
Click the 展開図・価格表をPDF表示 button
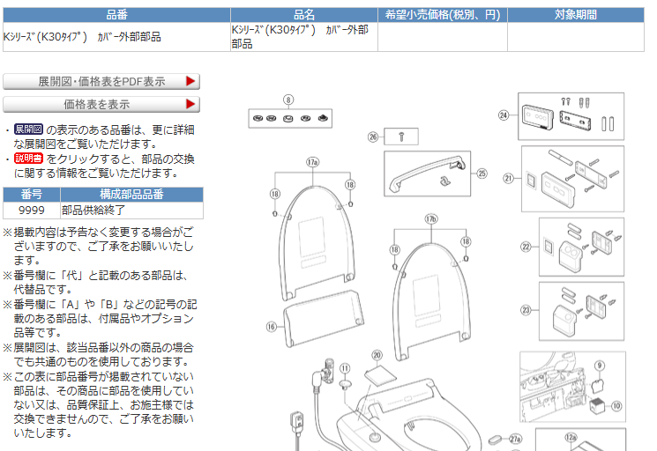101,82
